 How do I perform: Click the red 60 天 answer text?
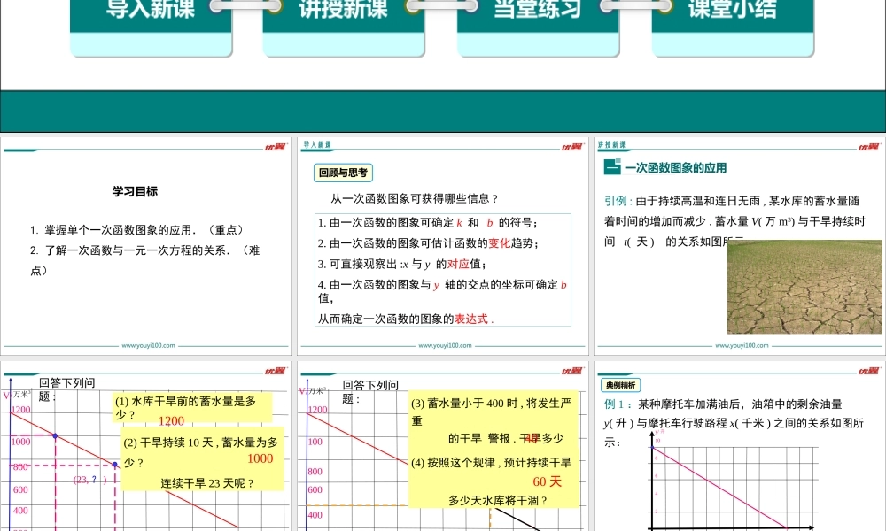[547, 481]
